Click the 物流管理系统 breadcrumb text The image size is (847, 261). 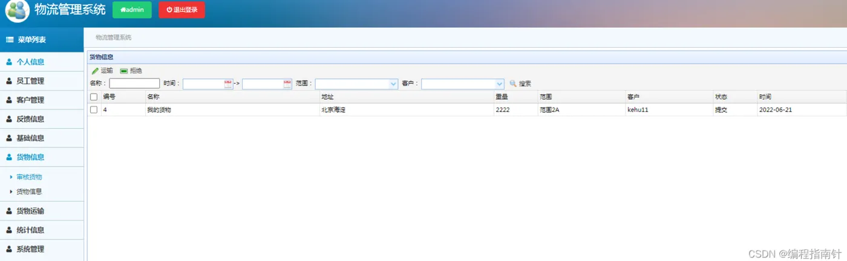tap(114, 37)
